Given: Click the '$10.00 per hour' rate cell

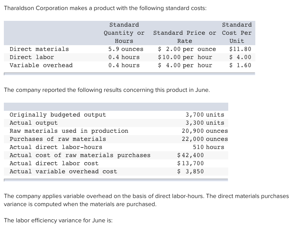Looking at the screenshot, I should tap(185, 57).
